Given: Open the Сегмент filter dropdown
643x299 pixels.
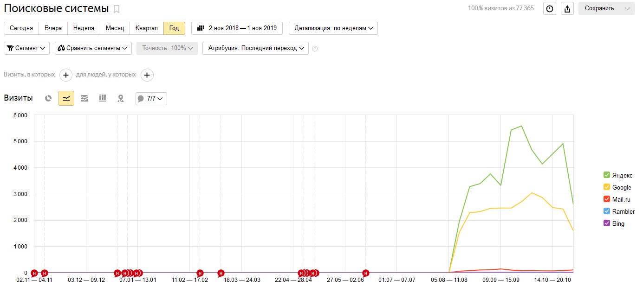Looking at the screenshot, I should click(26, 48).
